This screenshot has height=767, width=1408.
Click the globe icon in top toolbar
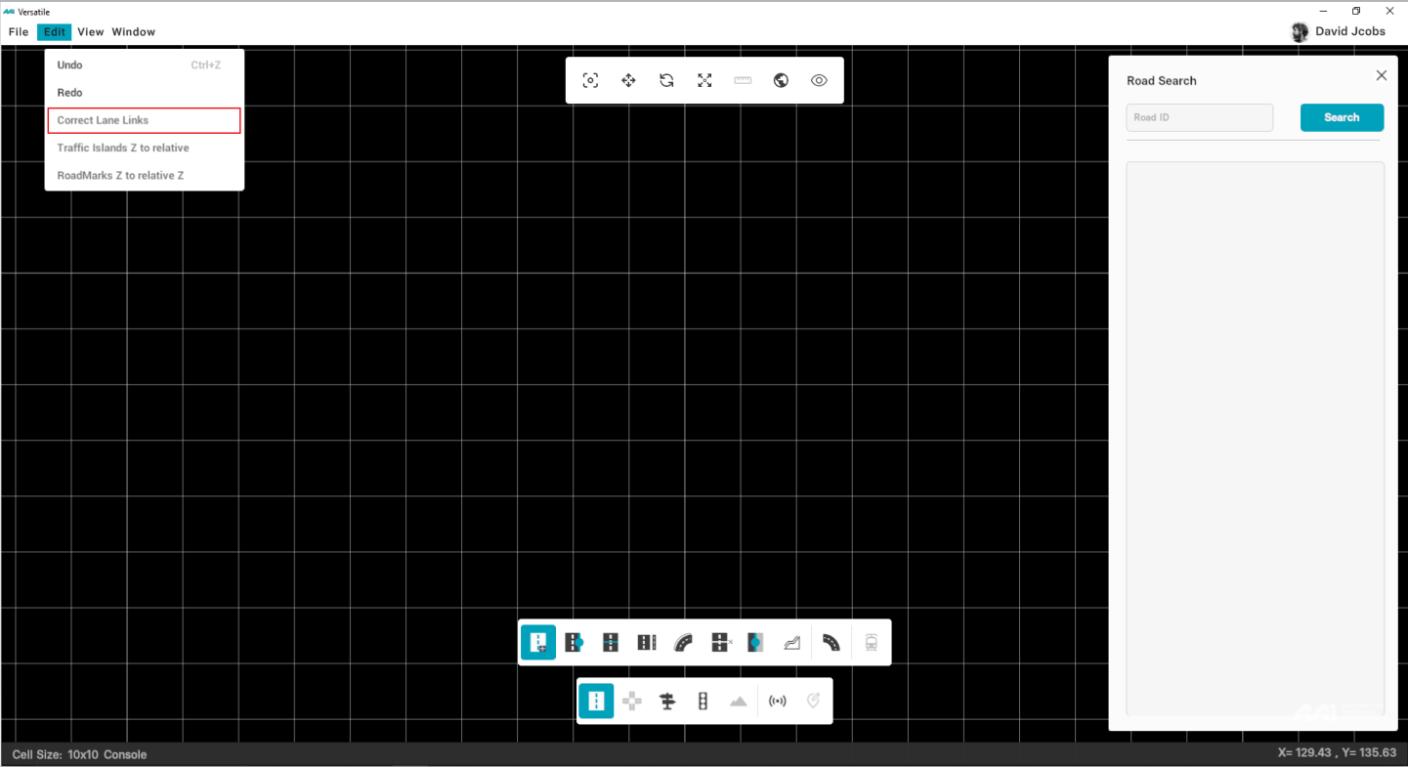(781, 81)
